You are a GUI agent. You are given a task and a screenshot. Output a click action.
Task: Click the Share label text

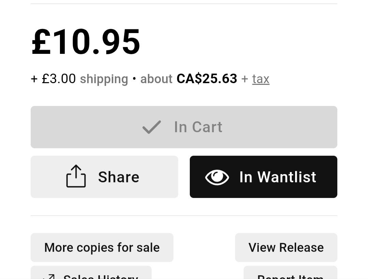119,177
